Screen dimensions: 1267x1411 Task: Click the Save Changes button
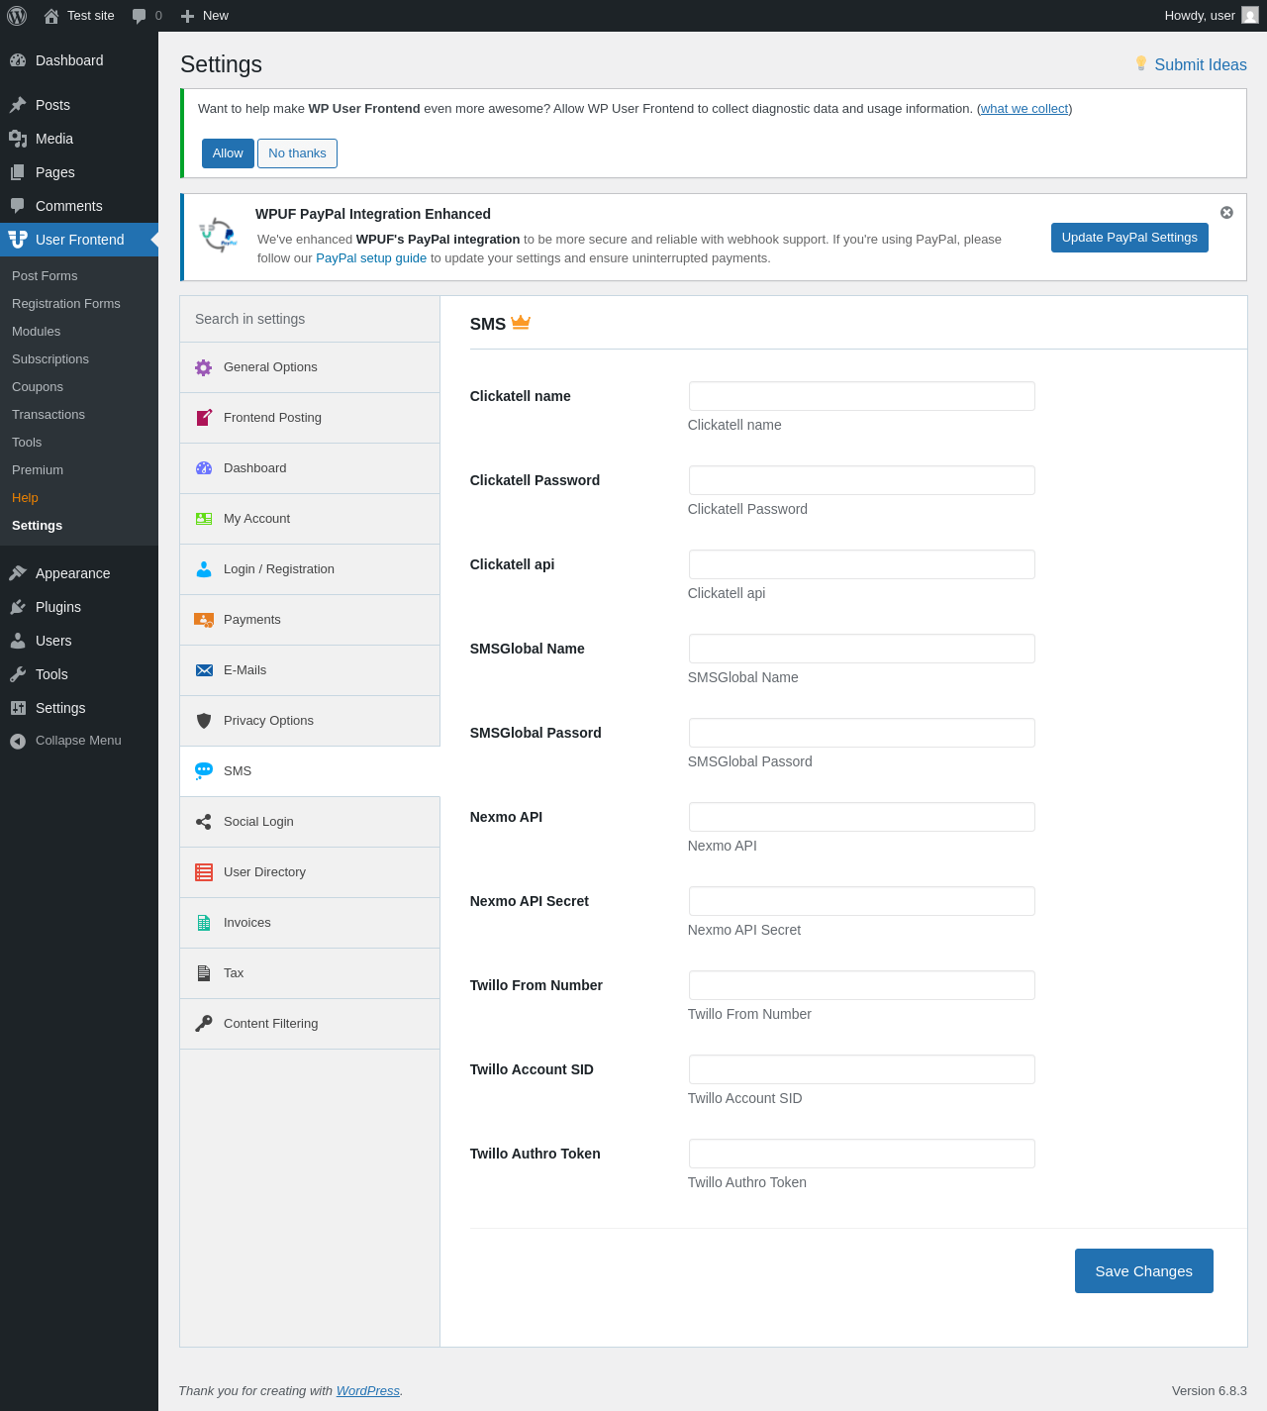(x=1144, y=1271)
